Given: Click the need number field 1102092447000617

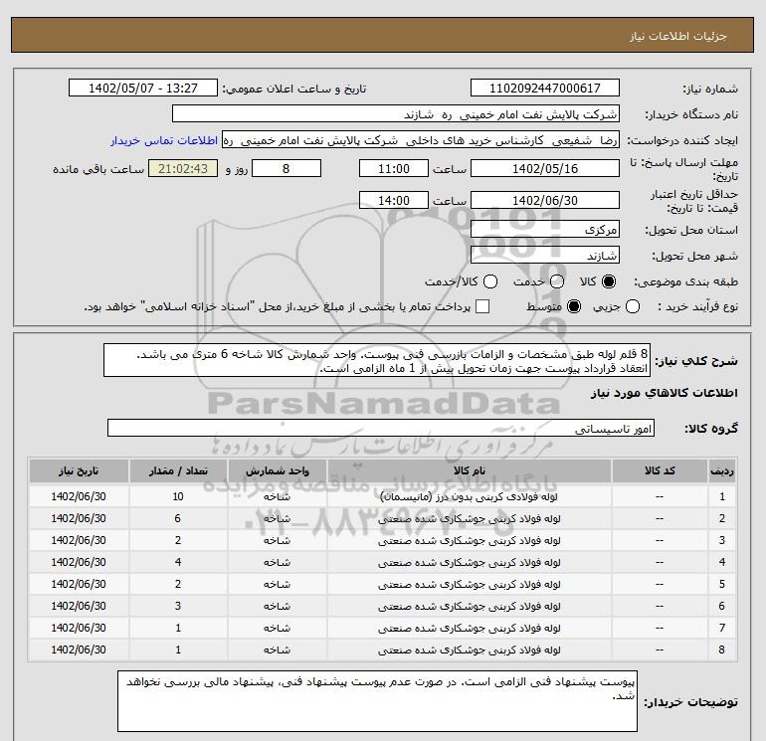Looking at the screenshot, I should click(x=545, y=88).
